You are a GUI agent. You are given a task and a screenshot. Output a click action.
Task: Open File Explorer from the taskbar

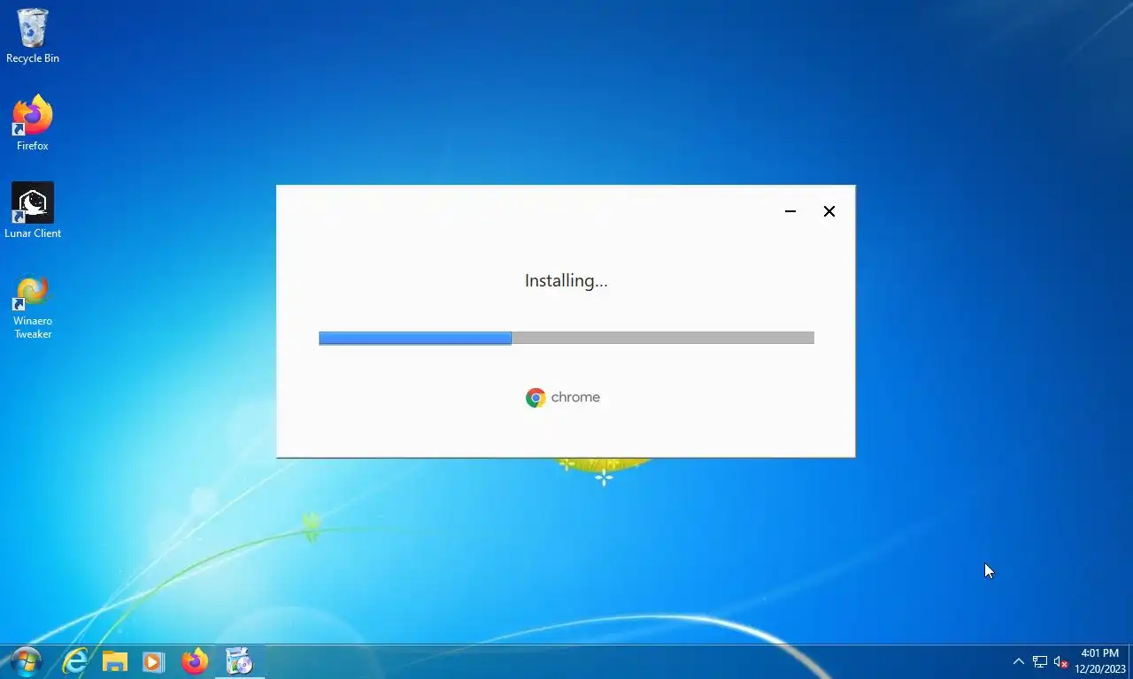coord(115,661)
